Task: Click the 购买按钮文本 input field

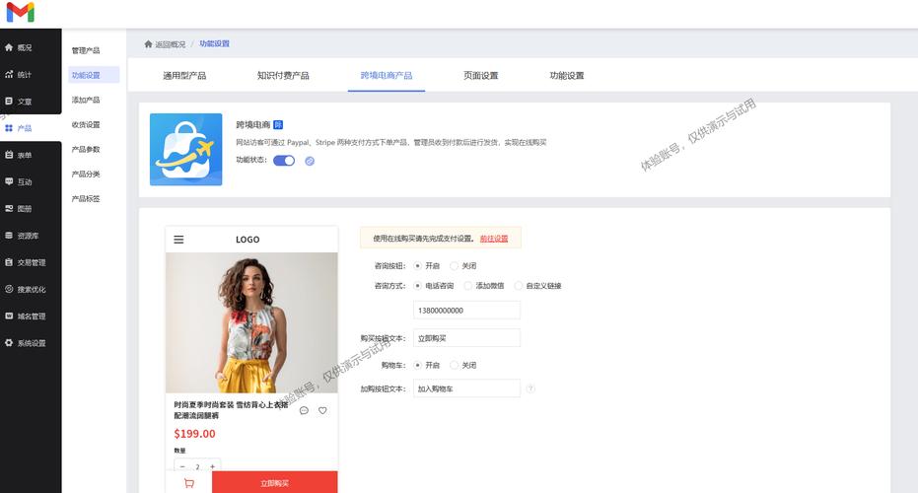Action: [466, 338]
